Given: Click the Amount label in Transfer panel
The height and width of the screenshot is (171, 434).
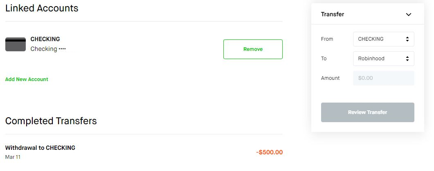Looking at the screenshot, I should click(330, 78).
